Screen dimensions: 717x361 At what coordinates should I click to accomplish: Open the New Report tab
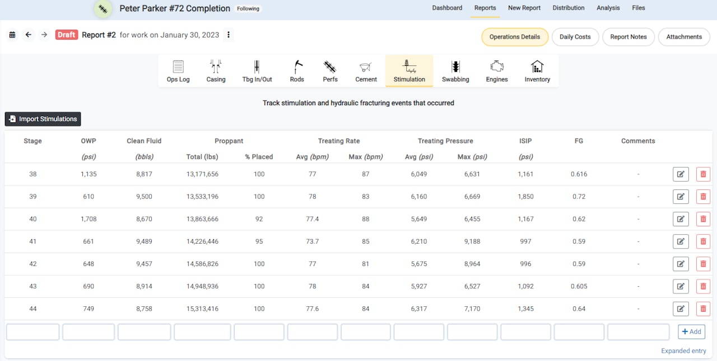click(524, 8)
